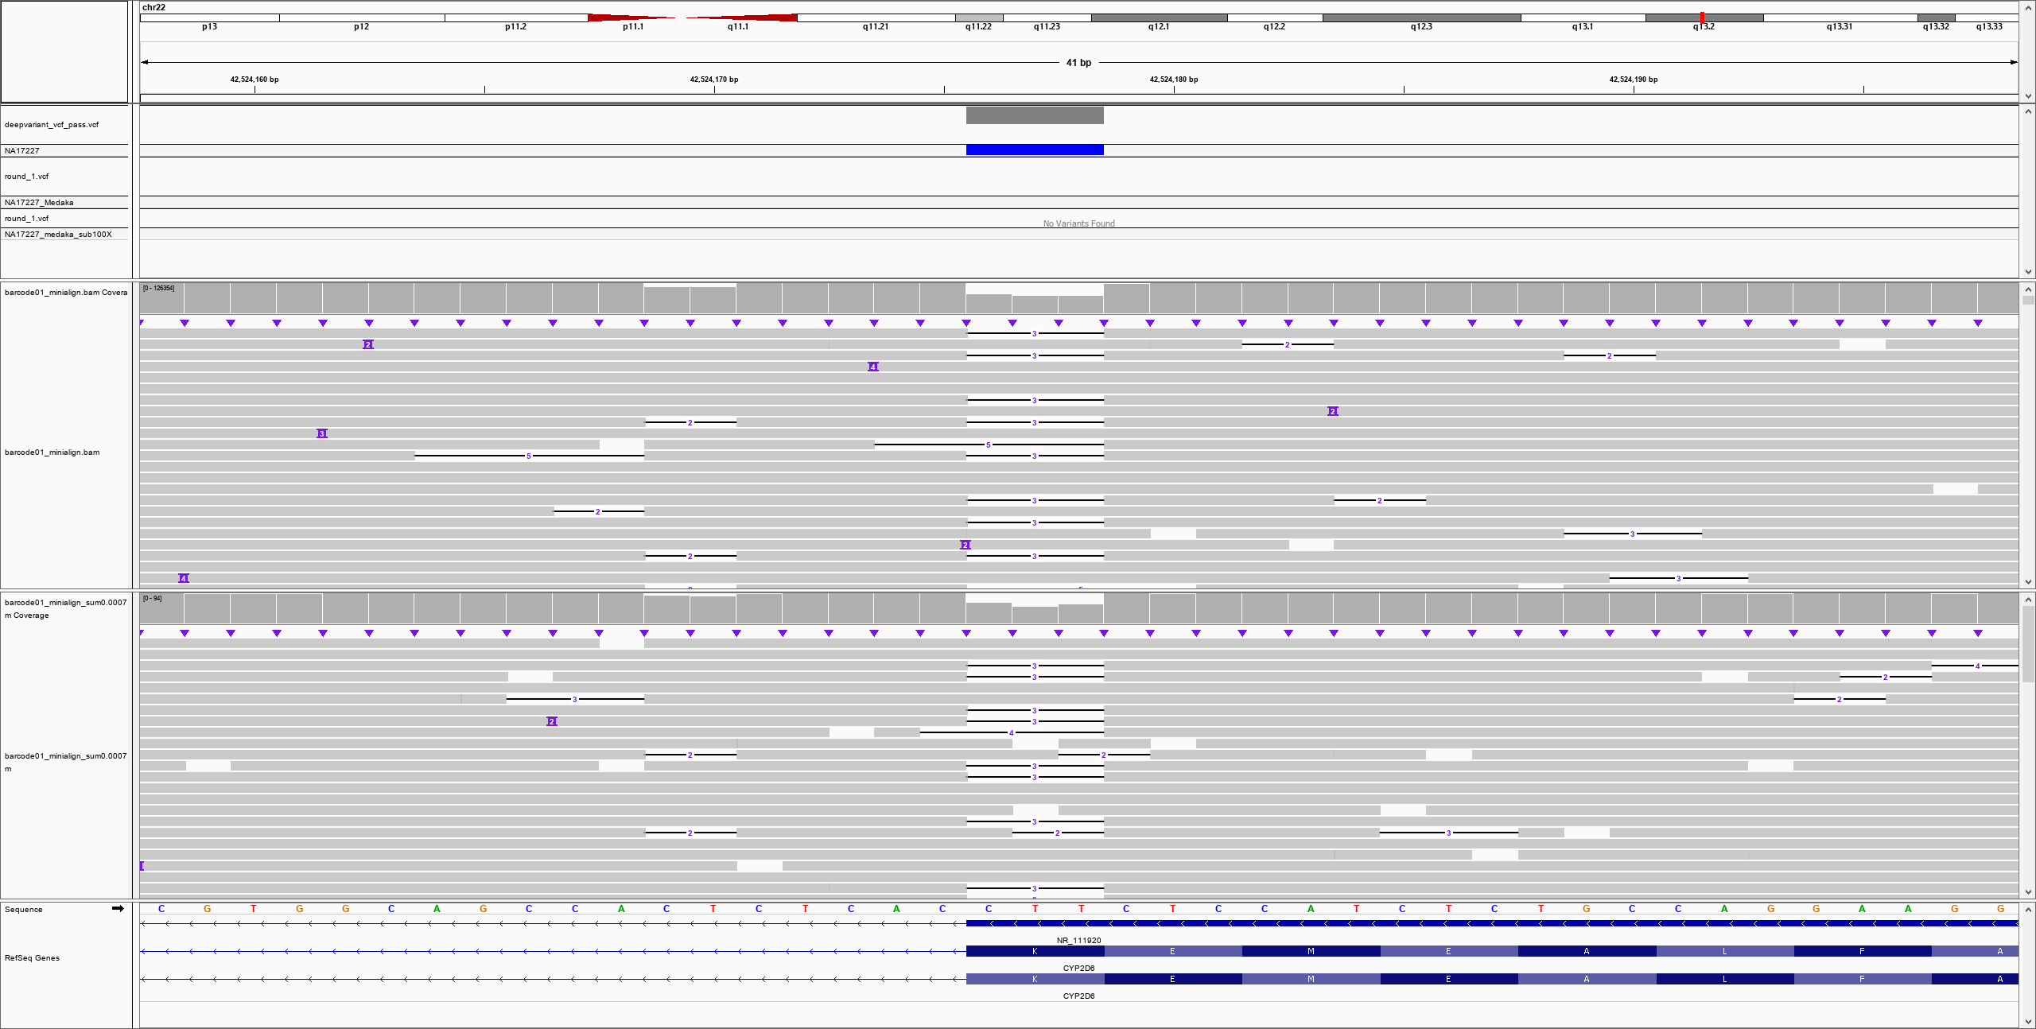Click the NR_111920 transcript label
This screenshot has height=1029, width=2036.
tap(1078, 940)
